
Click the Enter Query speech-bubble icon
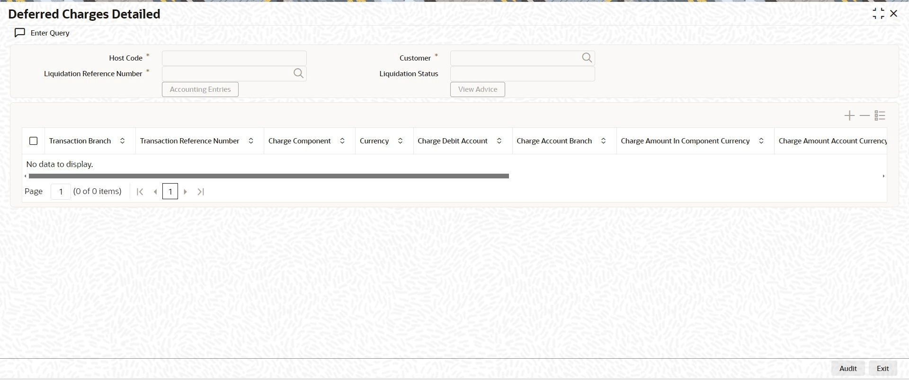20,33
